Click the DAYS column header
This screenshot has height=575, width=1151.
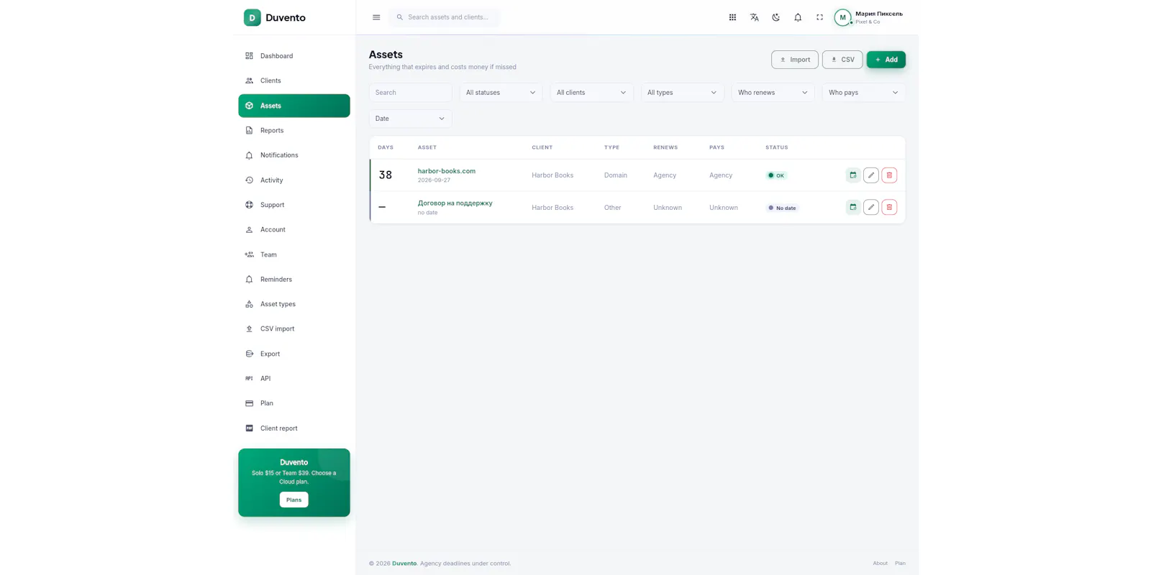(386, 147)
